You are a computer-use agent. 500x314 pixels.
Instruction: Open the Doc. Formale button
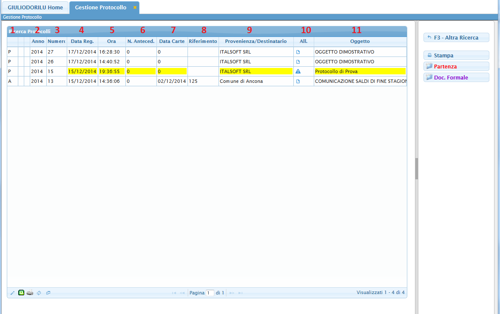pyautogui.click(x=456, y=77)
